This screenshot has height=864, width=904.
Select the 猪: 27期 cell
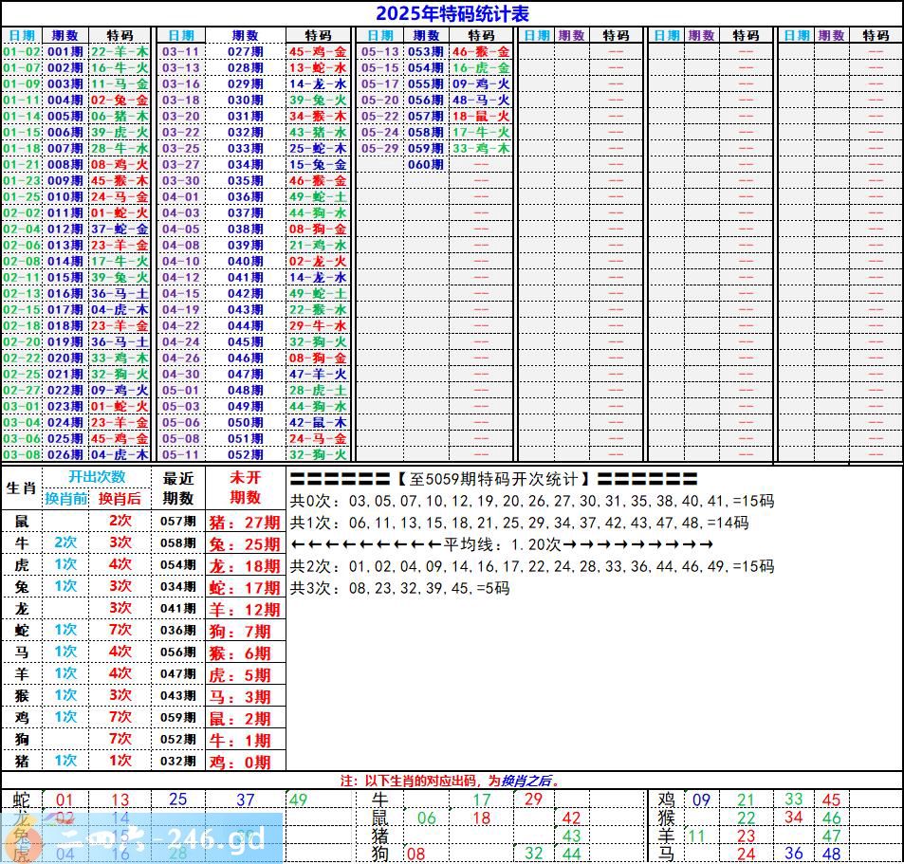point(245,522)
